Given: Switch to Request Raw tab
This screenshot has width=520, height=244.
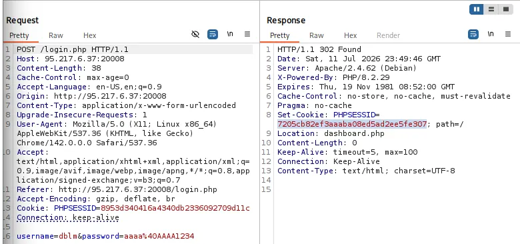Looking at the screenshot, I should 56,35.
